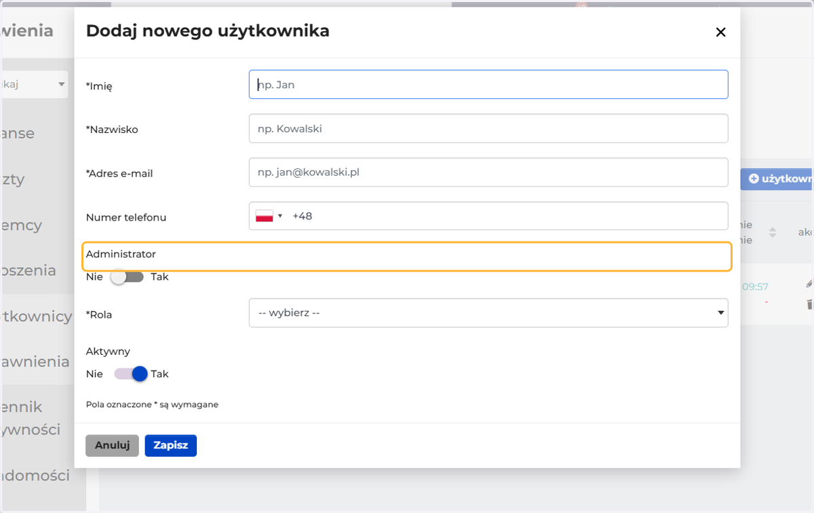Click the 'Pola oznaczone * są wymagane' note

coord(152,404)
